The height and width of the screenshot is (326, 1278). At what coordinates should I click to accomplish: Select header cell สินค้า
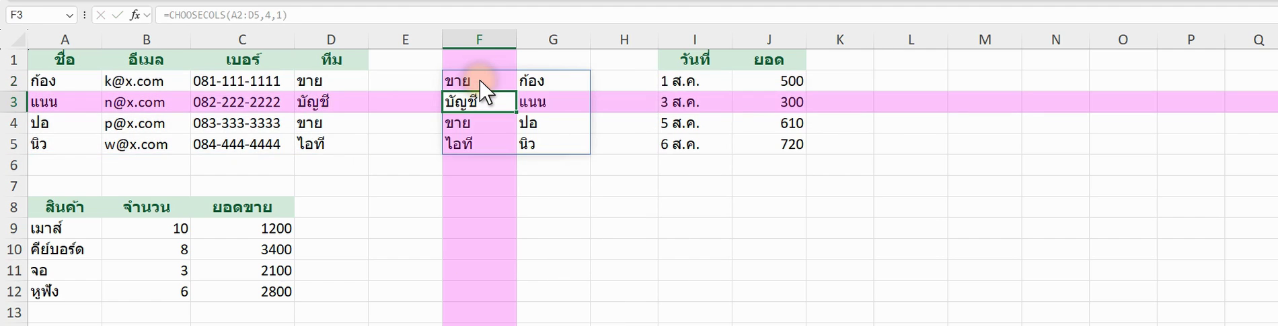[x=65, y=207]
